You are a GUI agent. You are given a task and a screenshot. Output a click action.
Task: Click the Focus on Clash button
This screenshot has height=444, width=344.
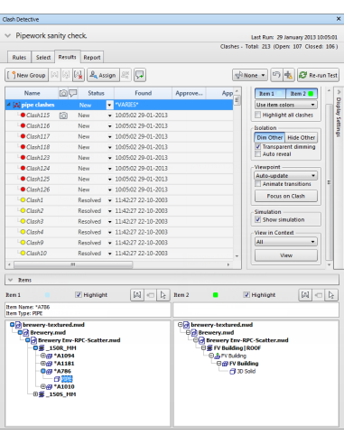point(286,196)
